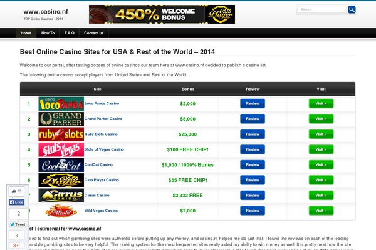Screen dimensions: 376x250
Task: Open CoolCat Casino link
Action: click(98, 164)
